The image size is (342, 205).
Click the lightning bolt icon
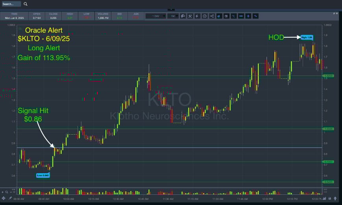click(197, 16)
